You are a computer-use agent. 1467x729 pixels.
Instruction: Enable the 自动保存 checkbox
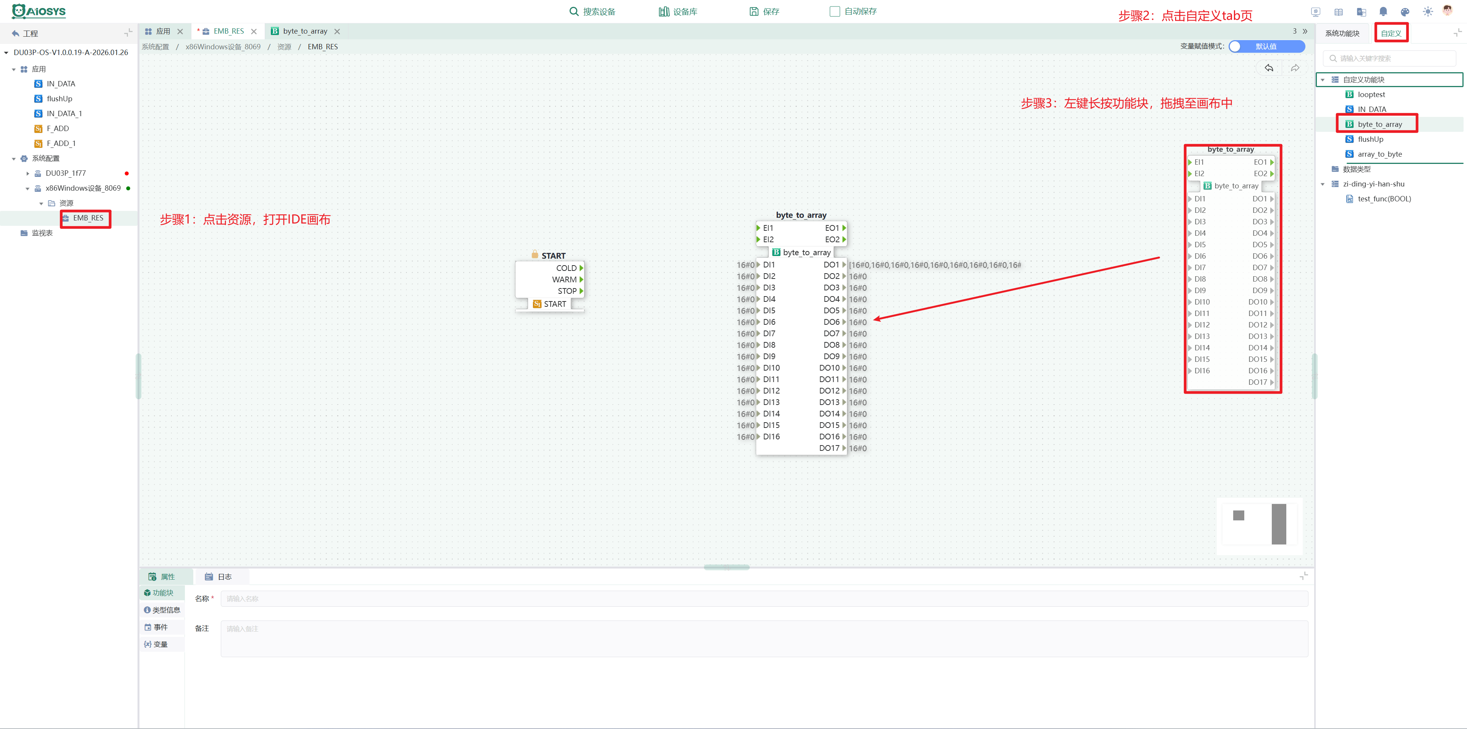pyautogui.click(x=834, y=11)
